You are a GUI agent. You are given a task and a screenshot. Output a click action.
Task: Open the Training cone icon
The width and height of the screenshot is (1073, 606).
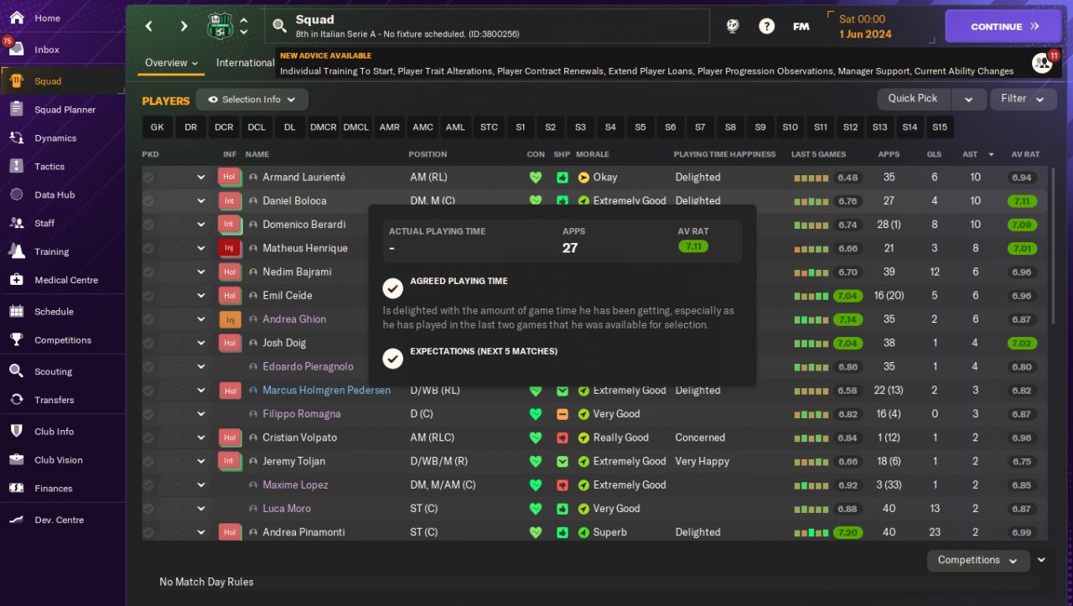click(x=16, y=251)
